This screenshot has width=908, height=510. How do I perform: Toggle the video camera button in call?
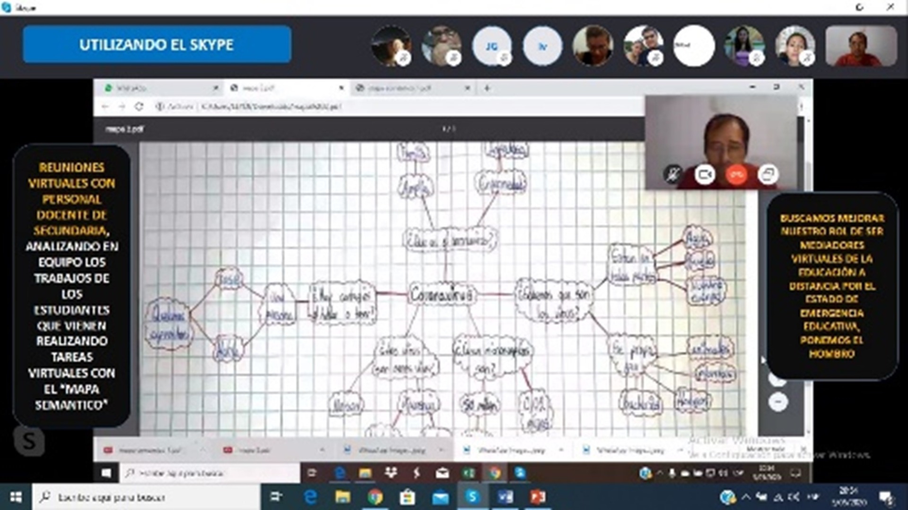point(705,175)
